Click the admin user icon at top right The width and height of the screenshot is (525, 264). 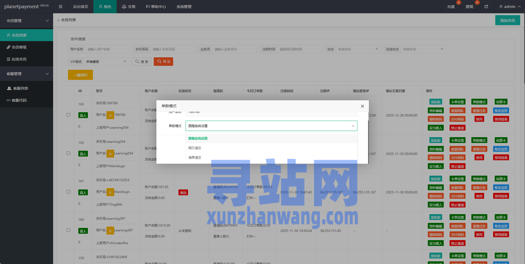[500, 6]
